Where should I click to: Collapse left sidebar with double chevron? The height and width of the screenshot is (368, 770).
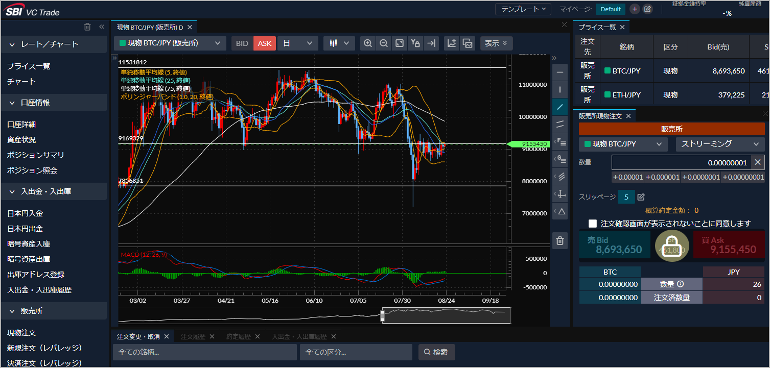[x=101, y=27]
